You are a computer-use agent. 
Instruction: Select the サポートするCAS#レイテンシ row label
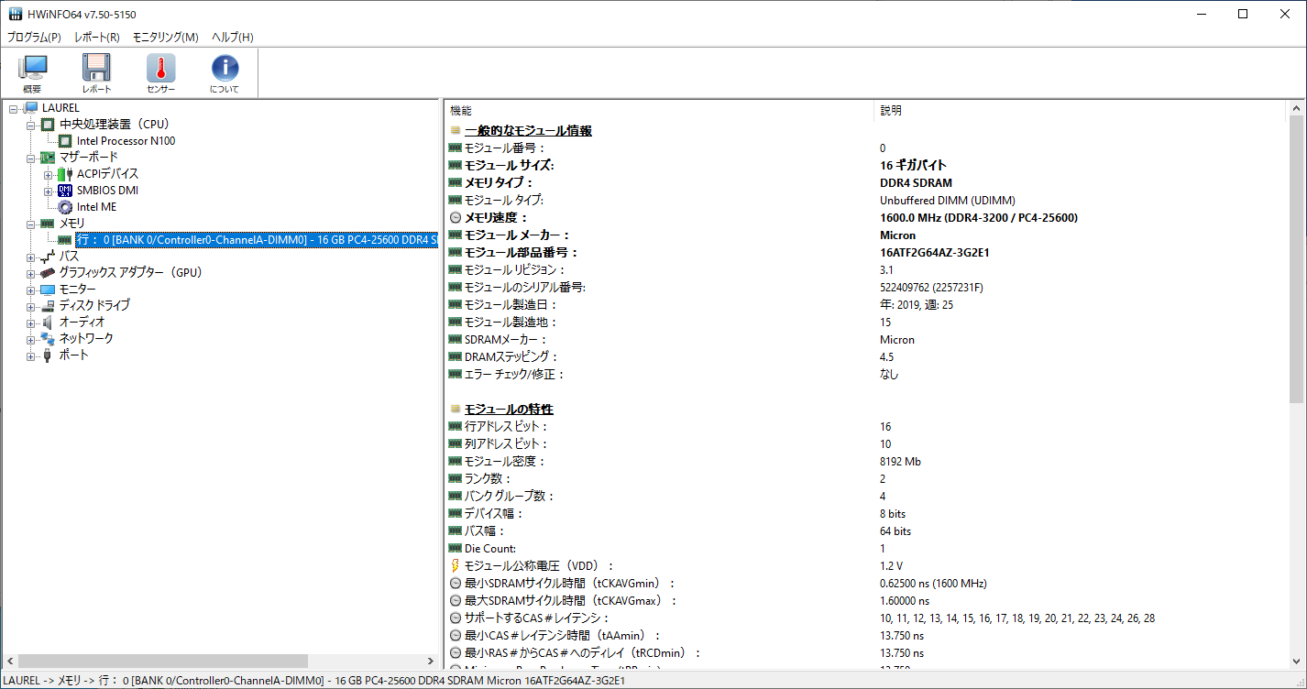pos(537,618)
